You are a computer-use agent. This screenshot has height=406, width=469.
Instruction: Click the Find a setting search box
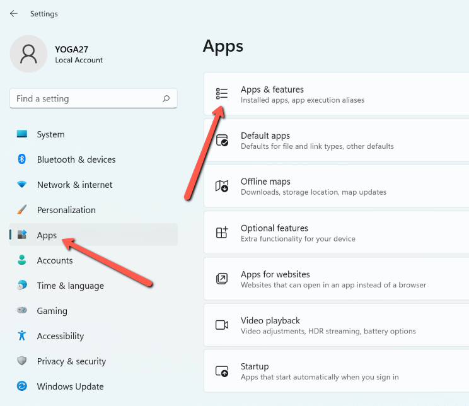click(x=94, y=98)
